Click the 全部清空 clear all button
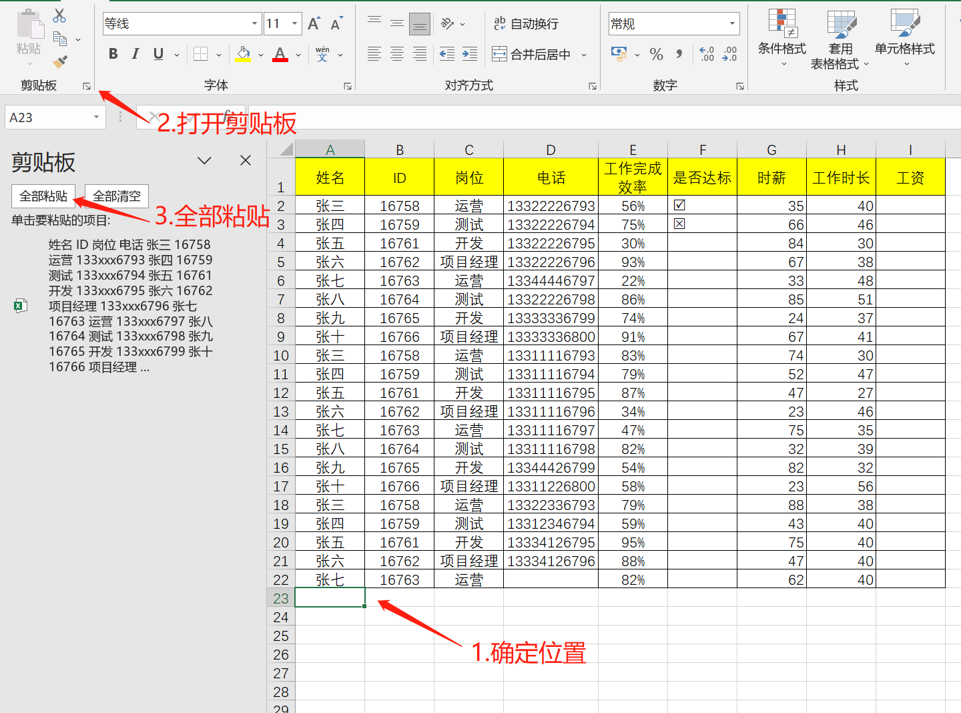This screenshot has width=961, height=713. [117, 196]
